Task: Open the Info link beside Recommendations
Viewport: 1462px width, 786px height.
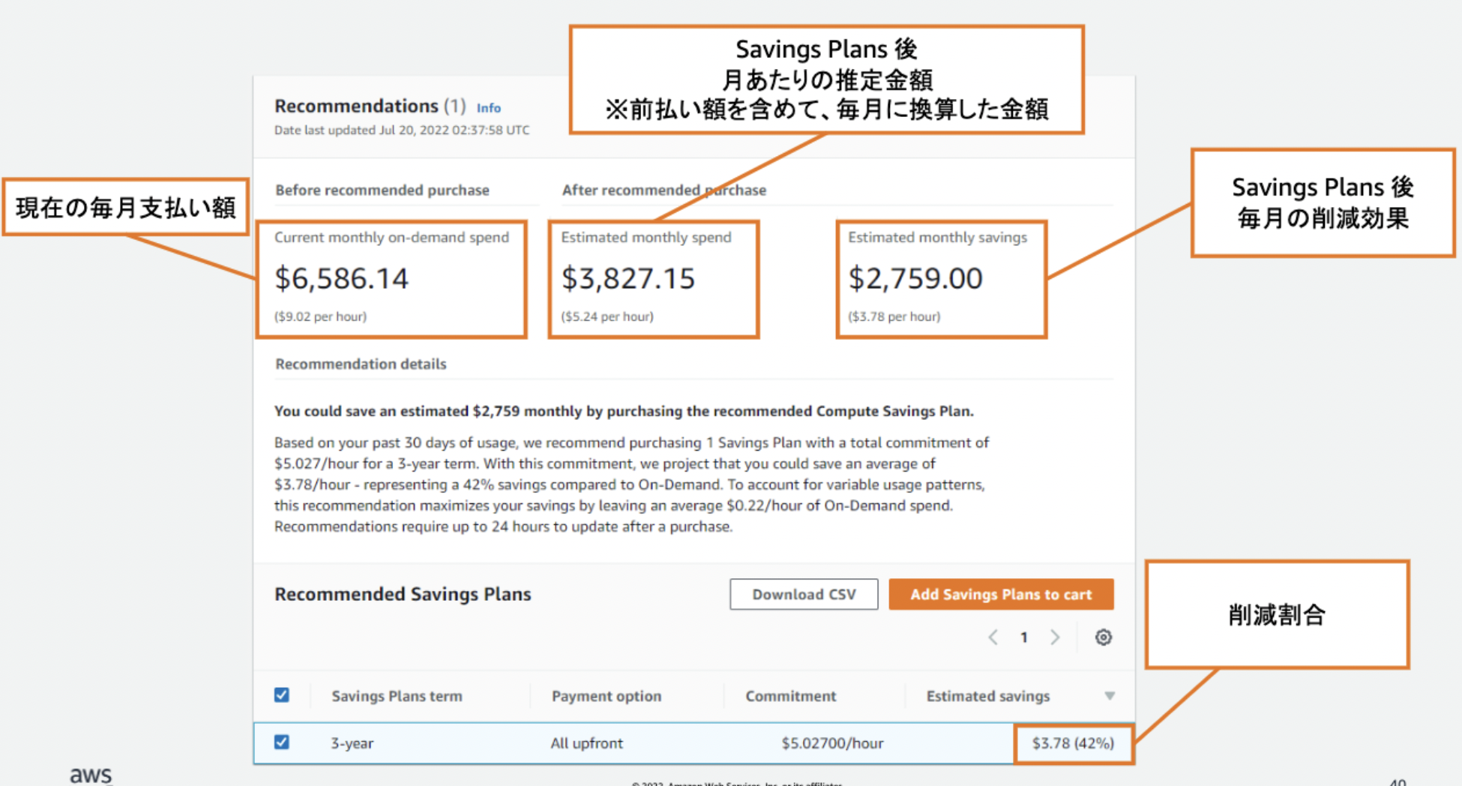Action: [489, 108]
